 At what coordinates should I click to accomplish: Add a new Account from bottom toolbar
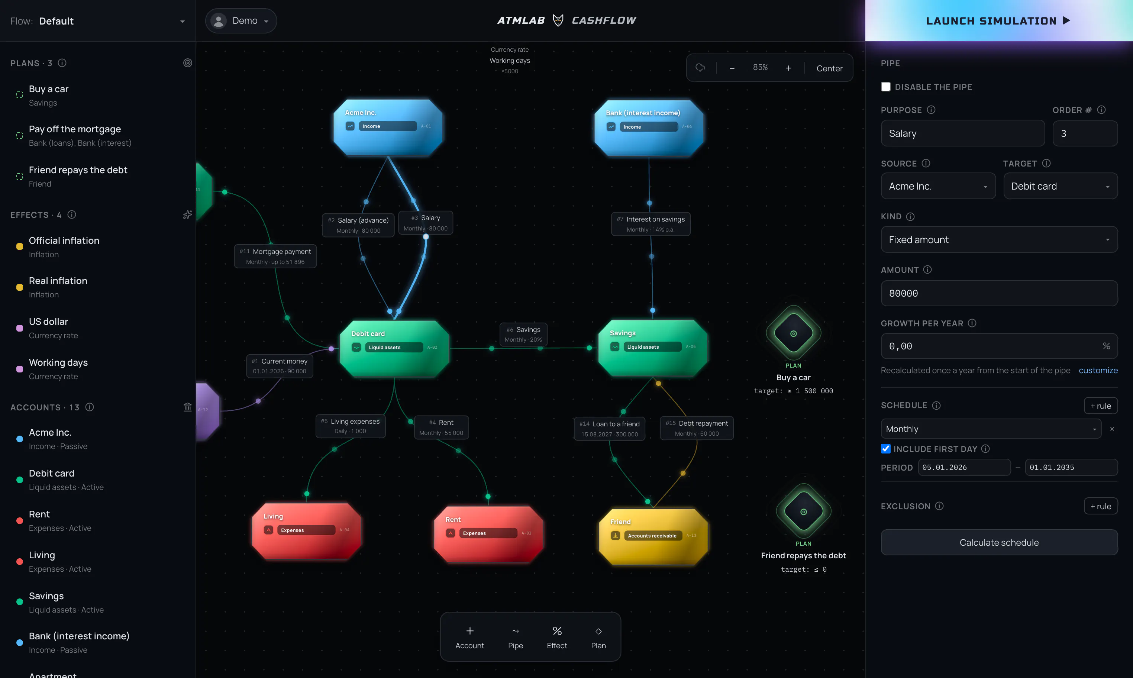(x=469, y=637)
